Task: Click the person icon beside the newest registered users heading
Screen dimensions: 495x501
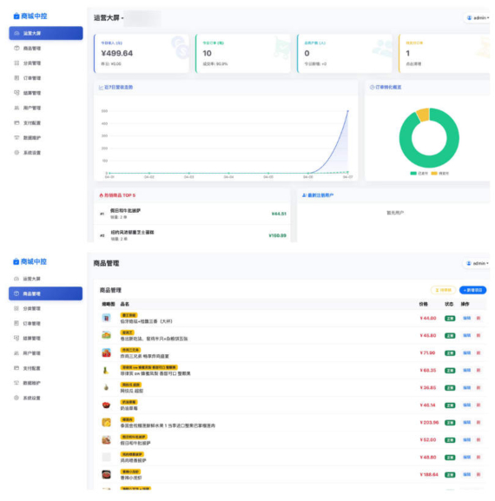Action: pos(304,195)
